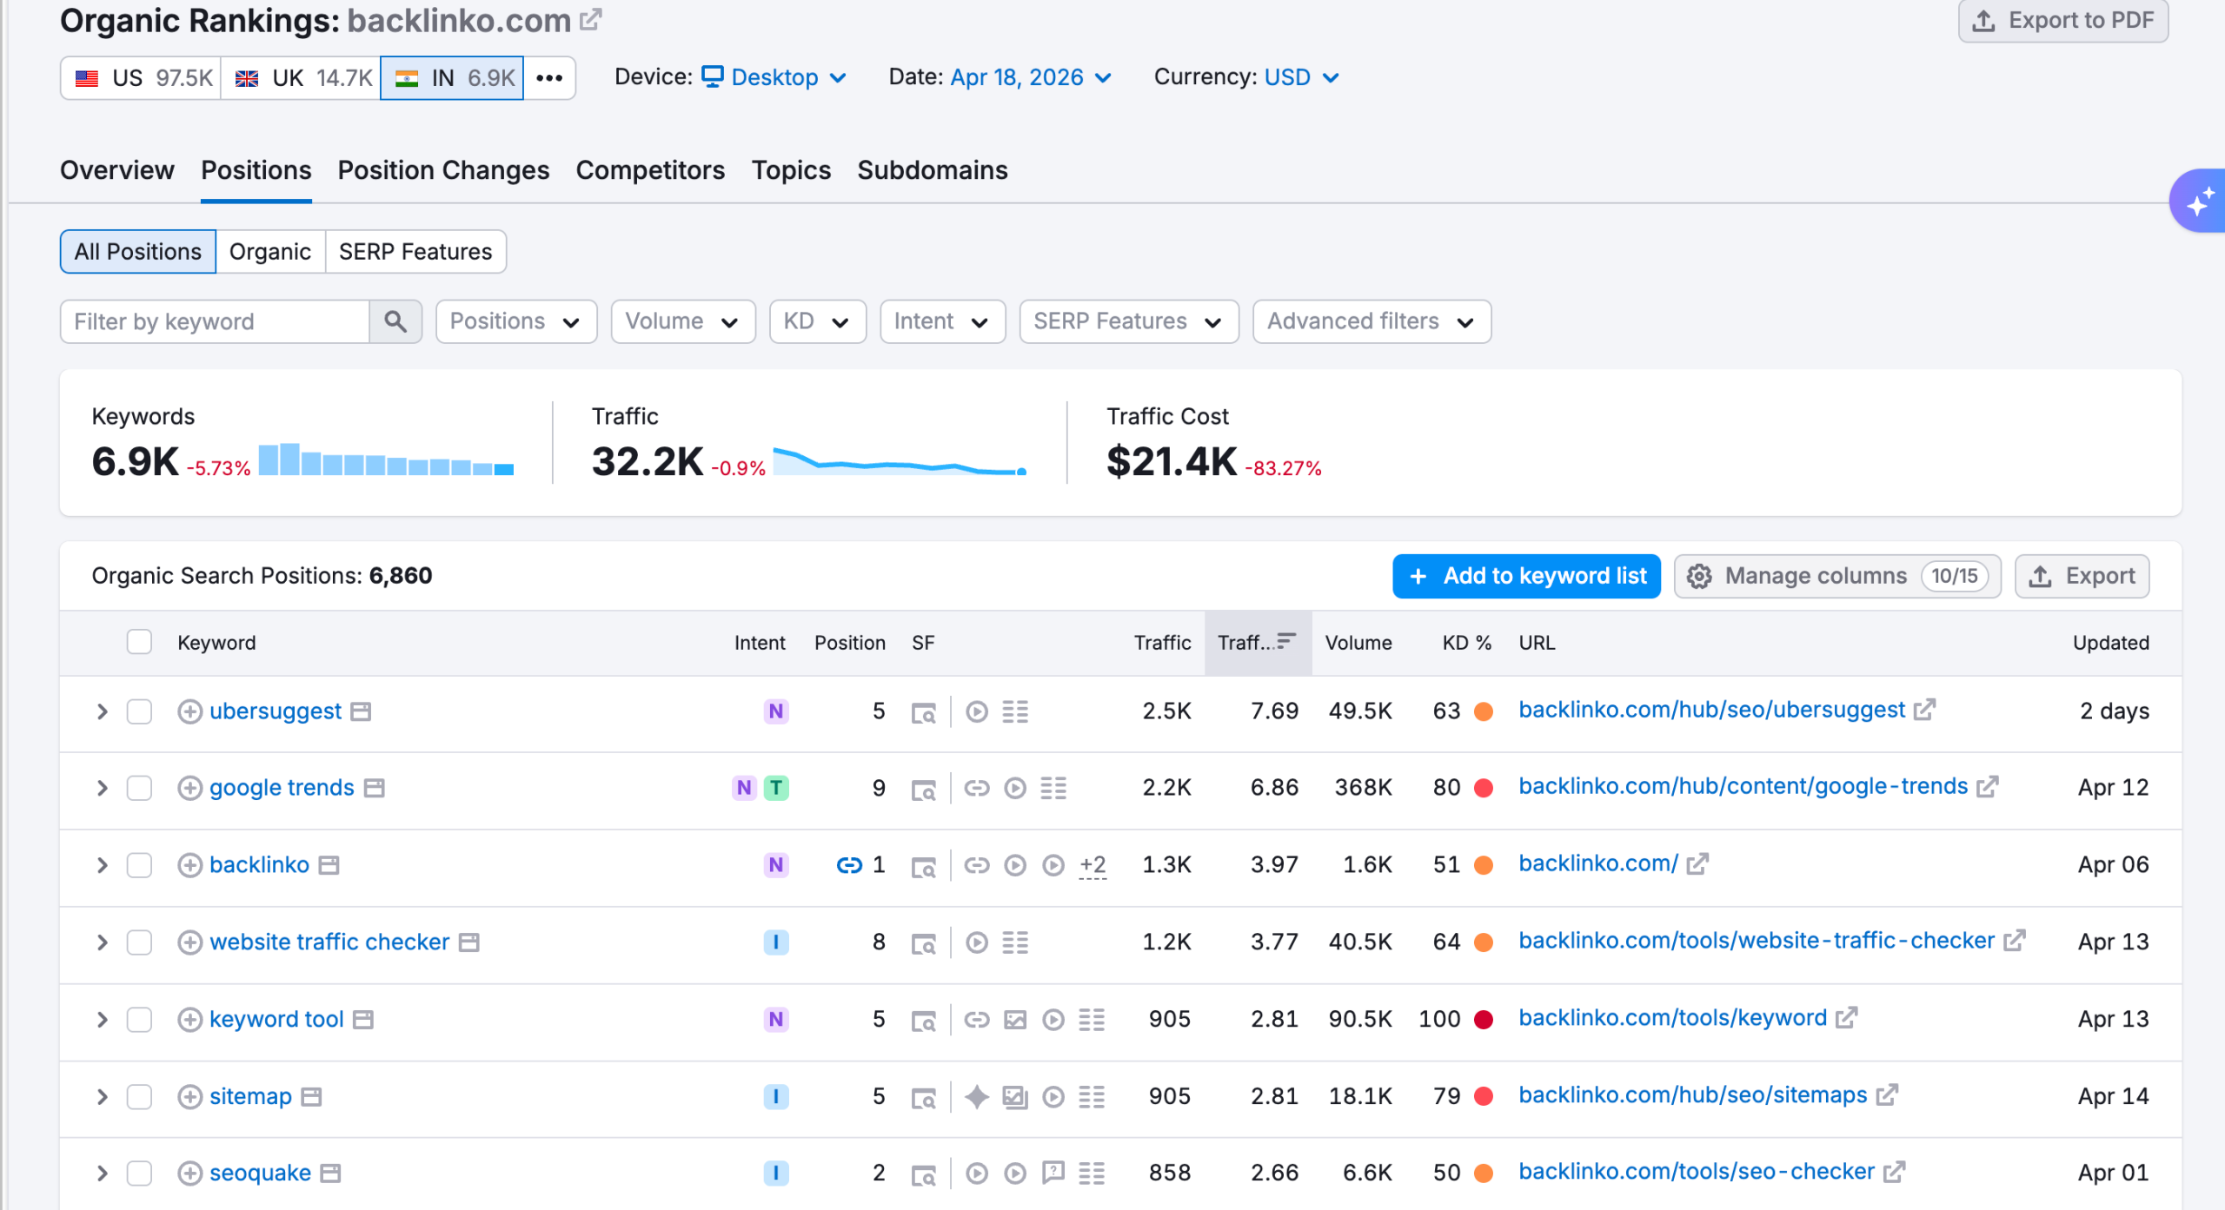The image size is (2225, 1210).
Task: Click Add to keyword list button
Action: point(1526,576)
